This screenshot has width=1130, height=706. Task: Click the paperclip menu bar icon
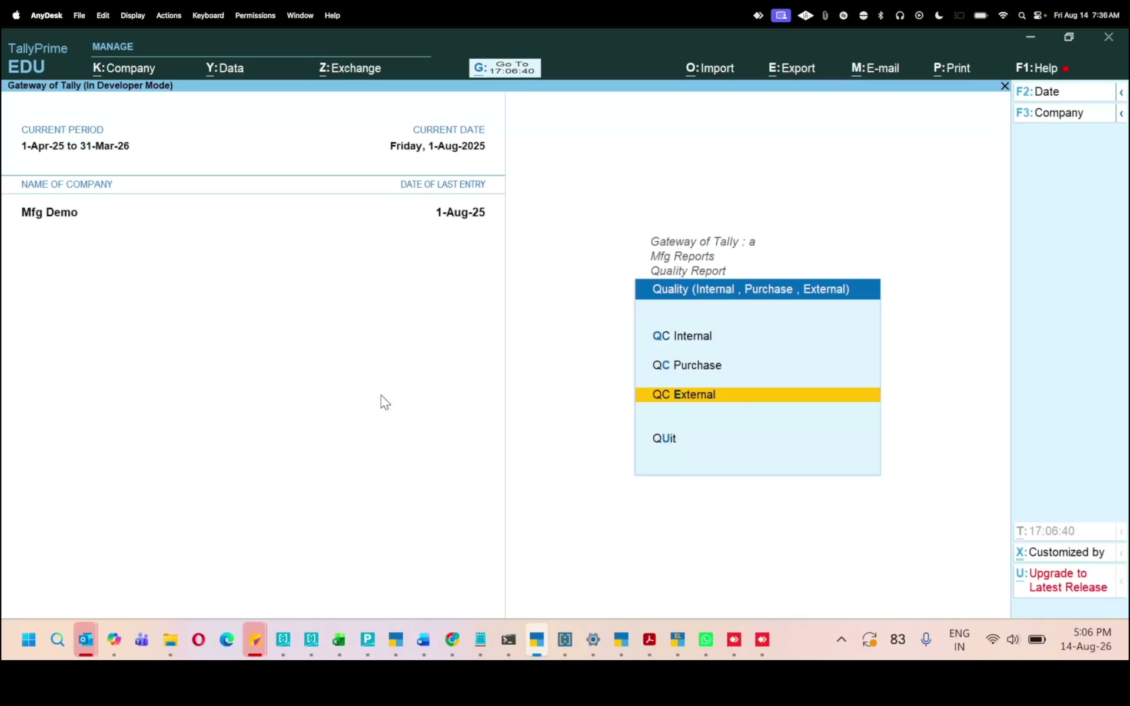pos(825,15)
